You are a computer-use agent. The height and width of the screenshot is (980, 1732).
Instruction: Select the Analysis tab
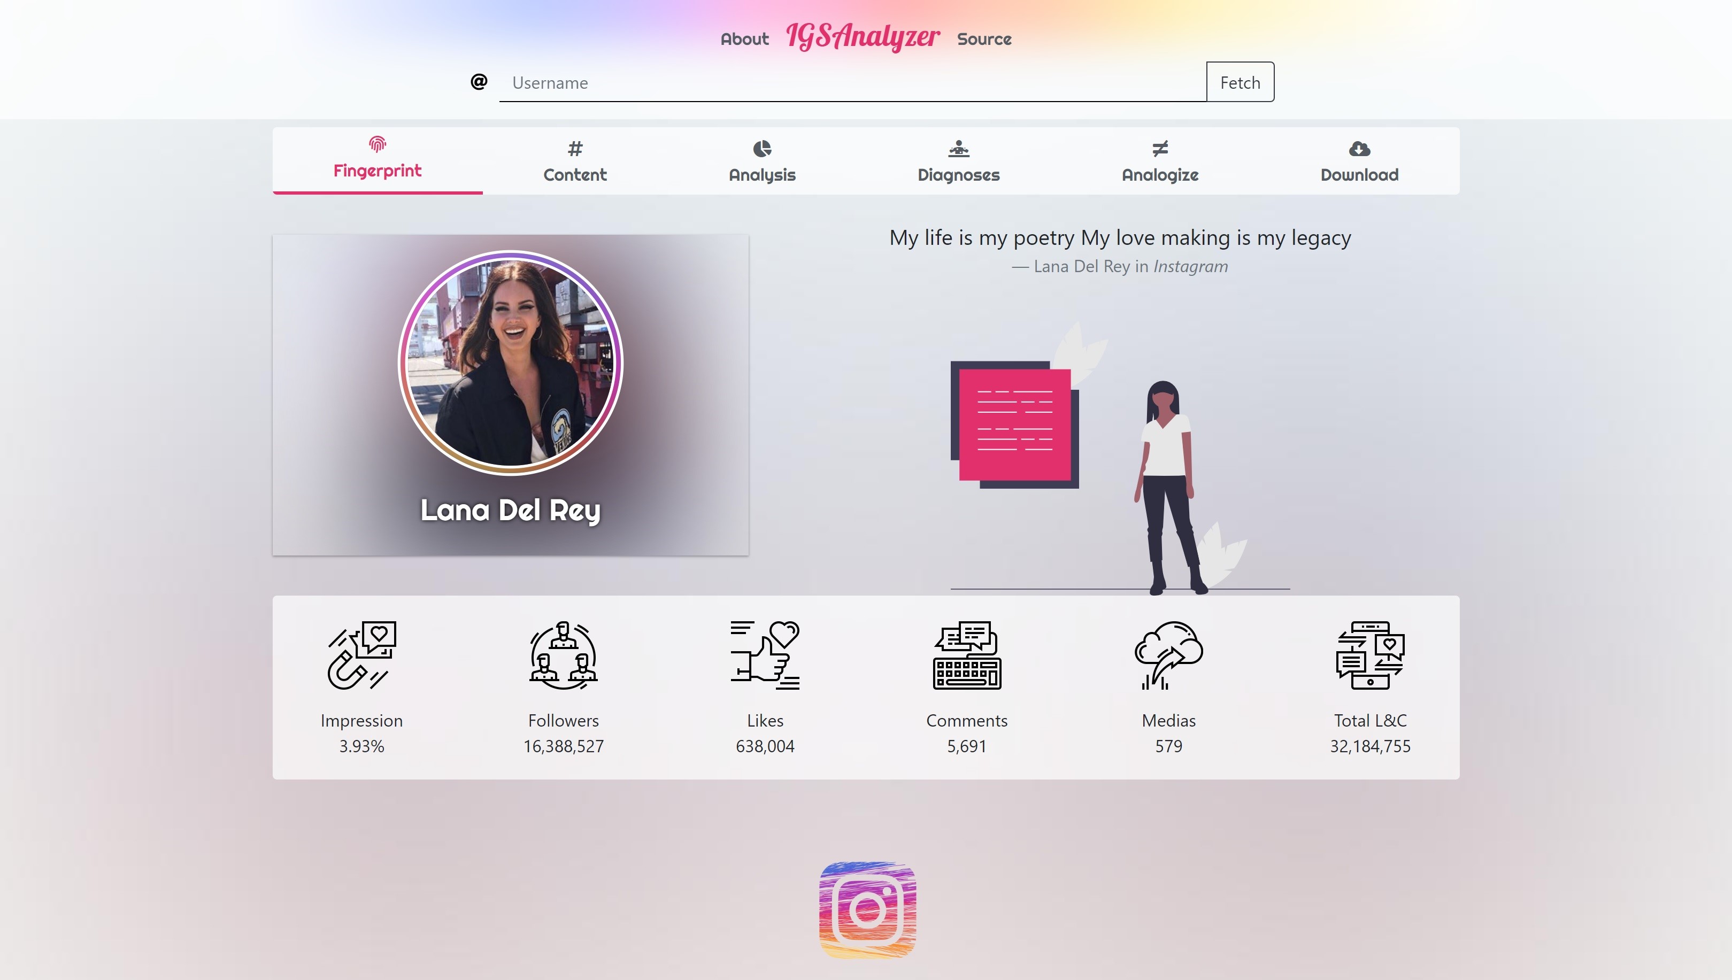pos(762,161)
